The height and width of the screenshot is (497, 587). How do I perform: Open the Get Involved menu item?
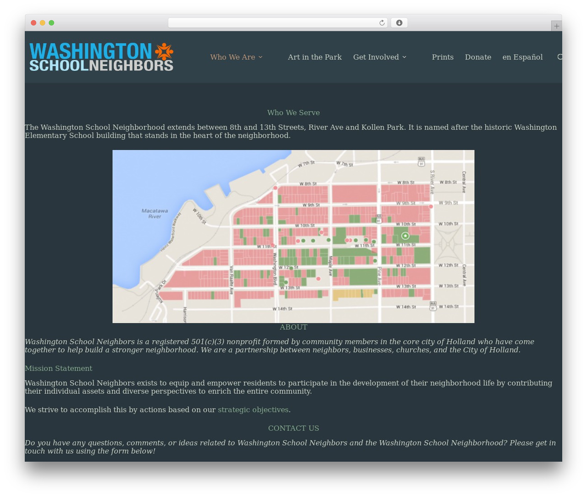(x=376, y=57)
